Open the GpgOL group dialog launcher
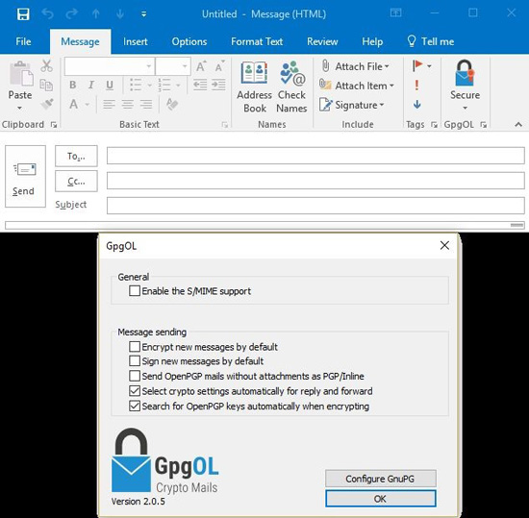The image size is (529, 518). click(x=484, y=125)
